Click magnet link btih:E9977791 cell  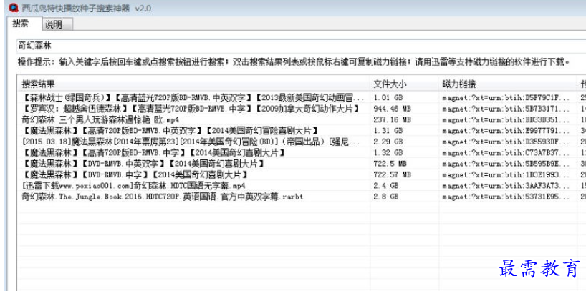(x=506, y=131)
